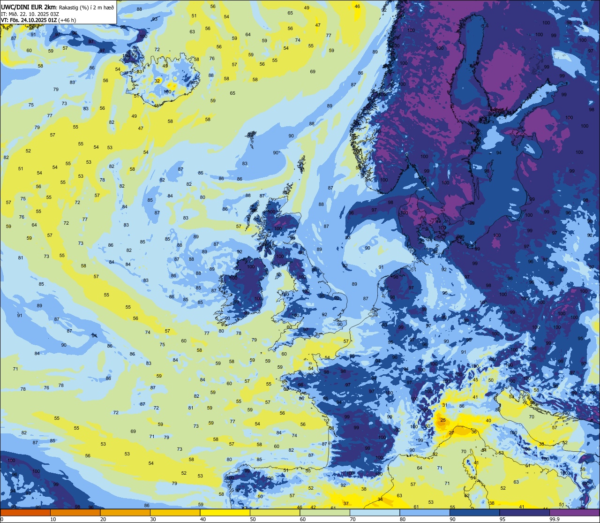Viewport: 600px width, 523px height.
Task: Select the 95–99.9% navy legend segment
Action: [x=525, y=513]
